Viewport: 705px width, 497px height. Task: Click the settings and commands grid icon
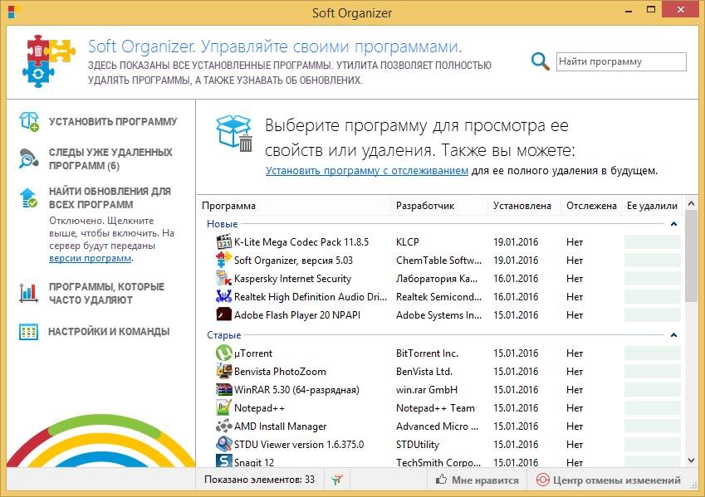[29, 332]
